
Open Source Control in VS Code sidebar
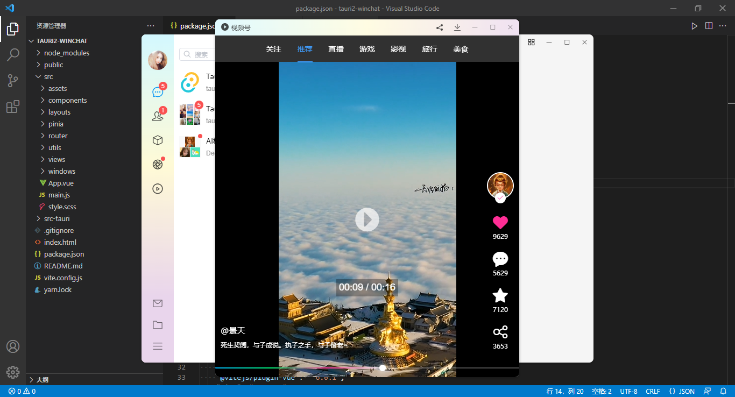pos(13,80)
